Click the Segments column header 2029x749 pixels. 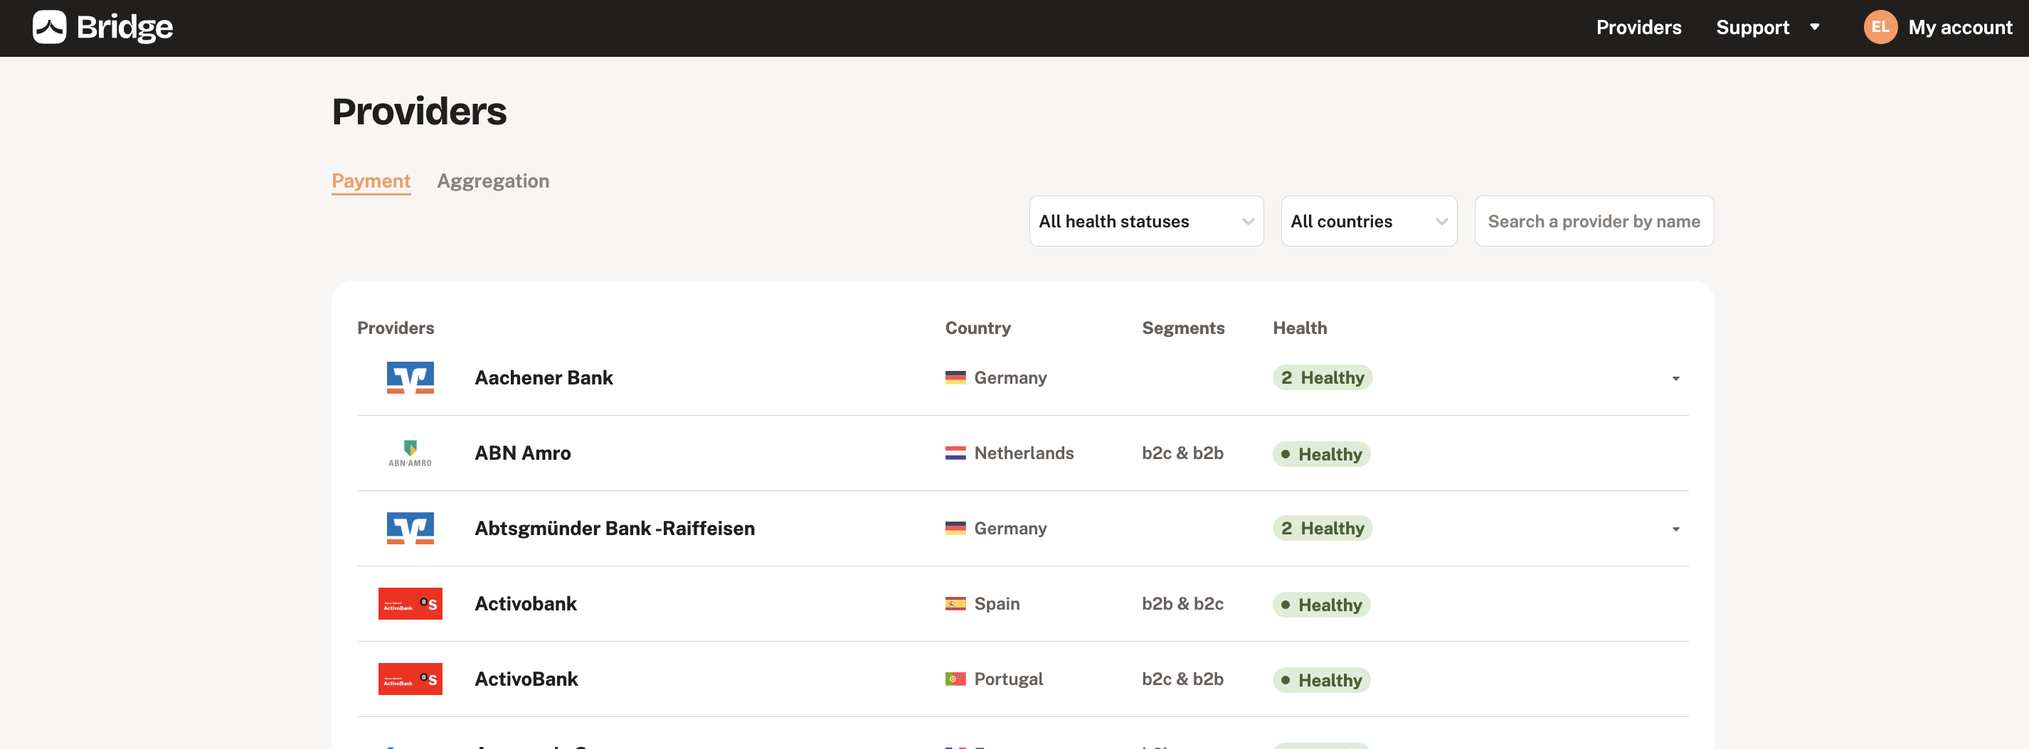point(1183,328)
